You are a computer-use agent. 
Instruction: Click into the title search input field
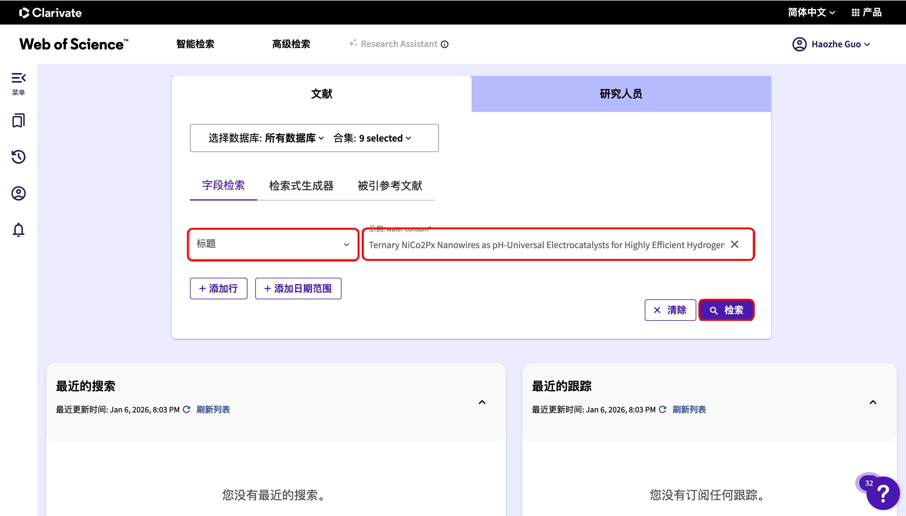546,245
